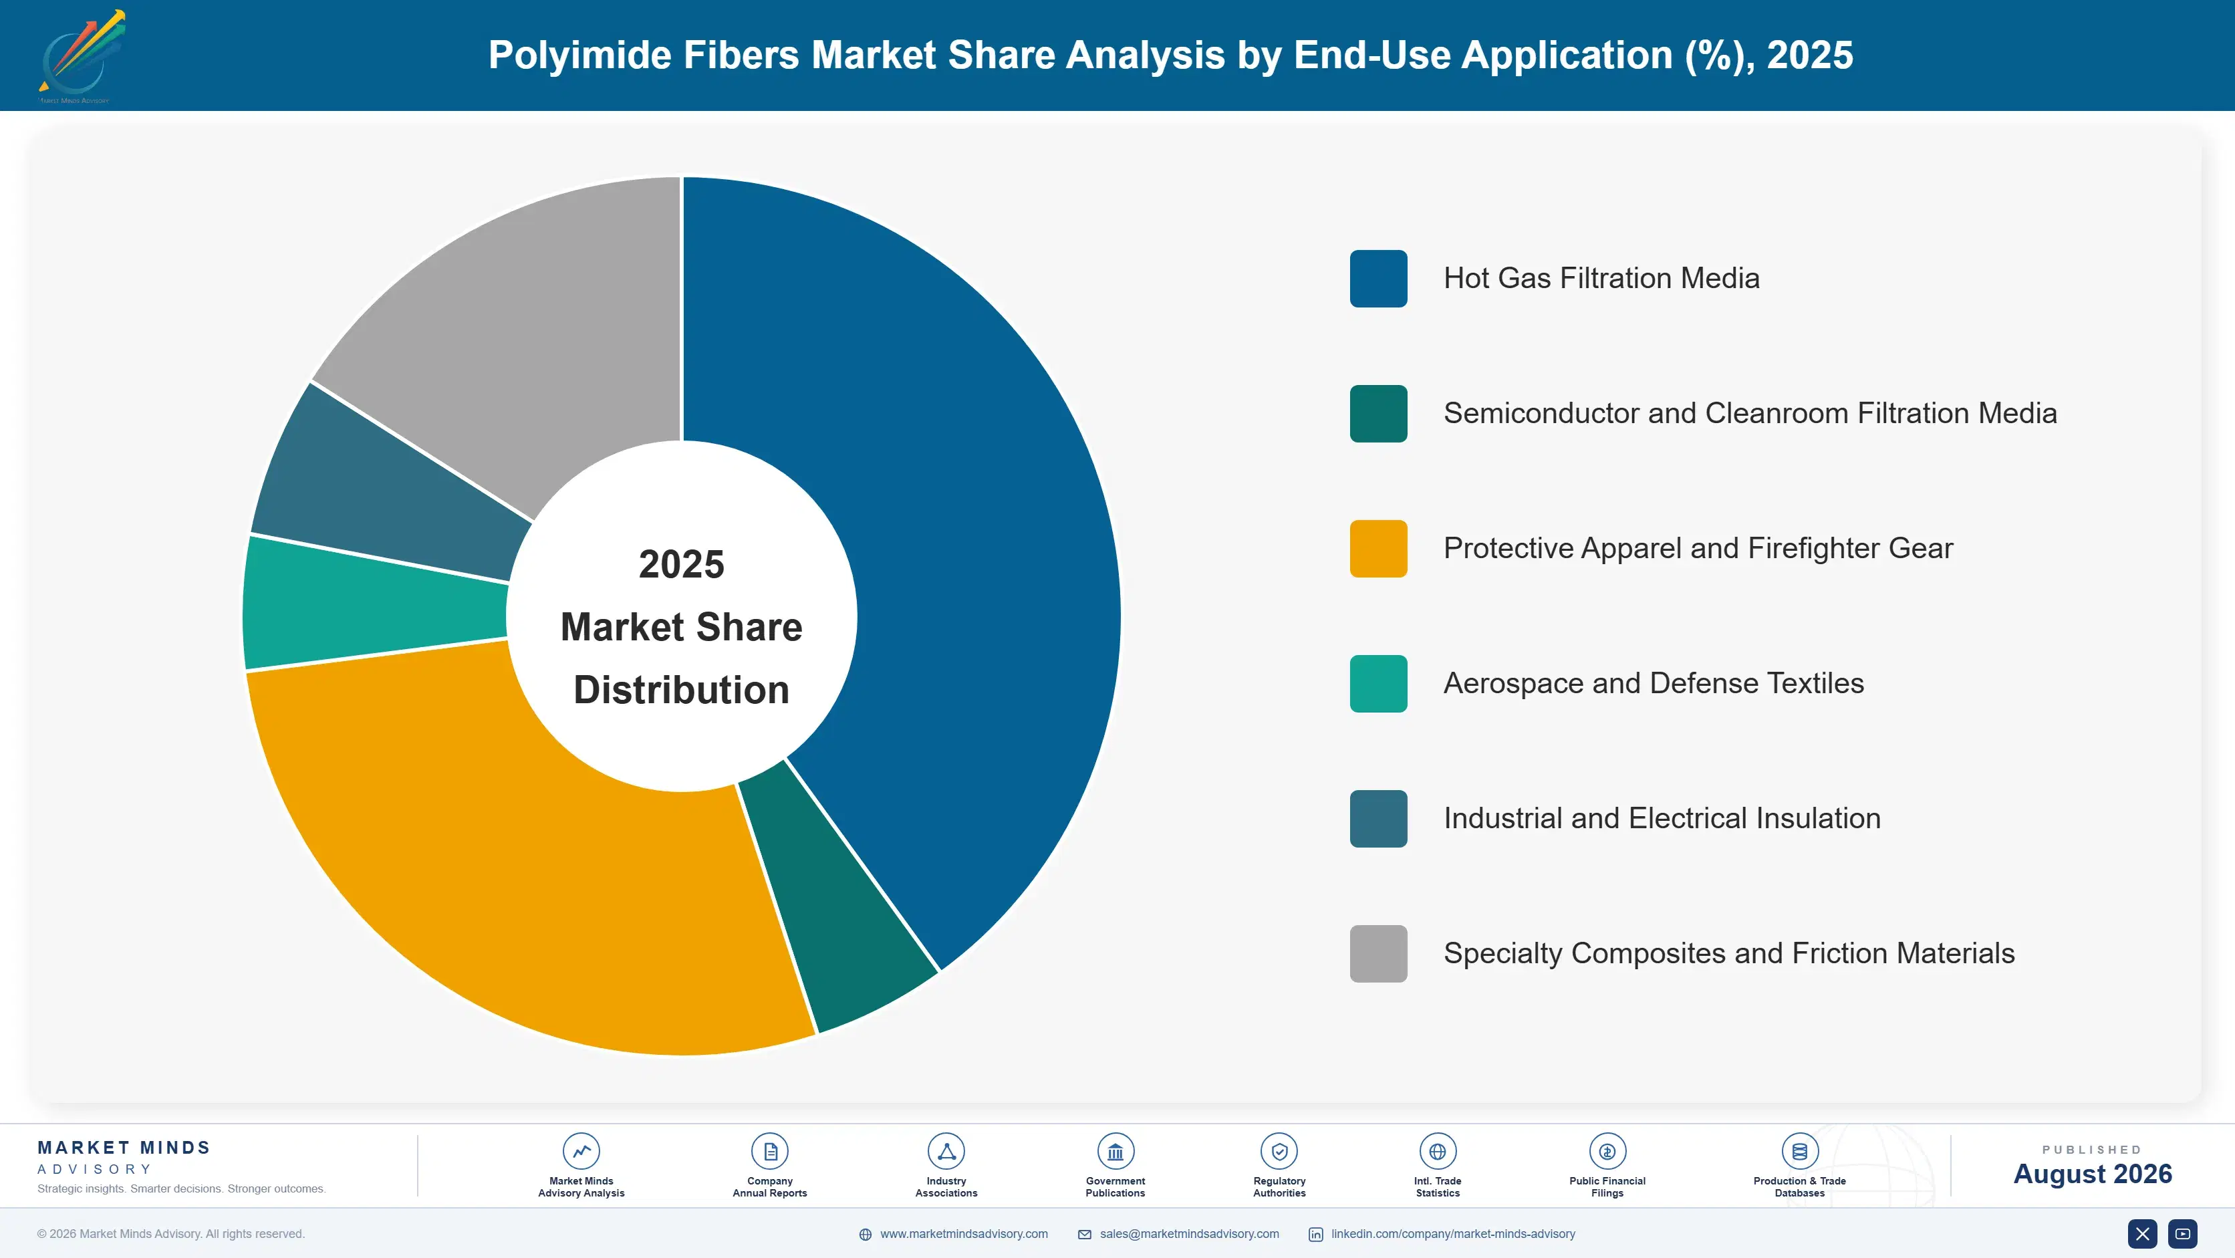Click 'Industrial and Electrical Insulation' legend label
Viewport: 2235px width, 1258px height.
[x=1662, y=819]
